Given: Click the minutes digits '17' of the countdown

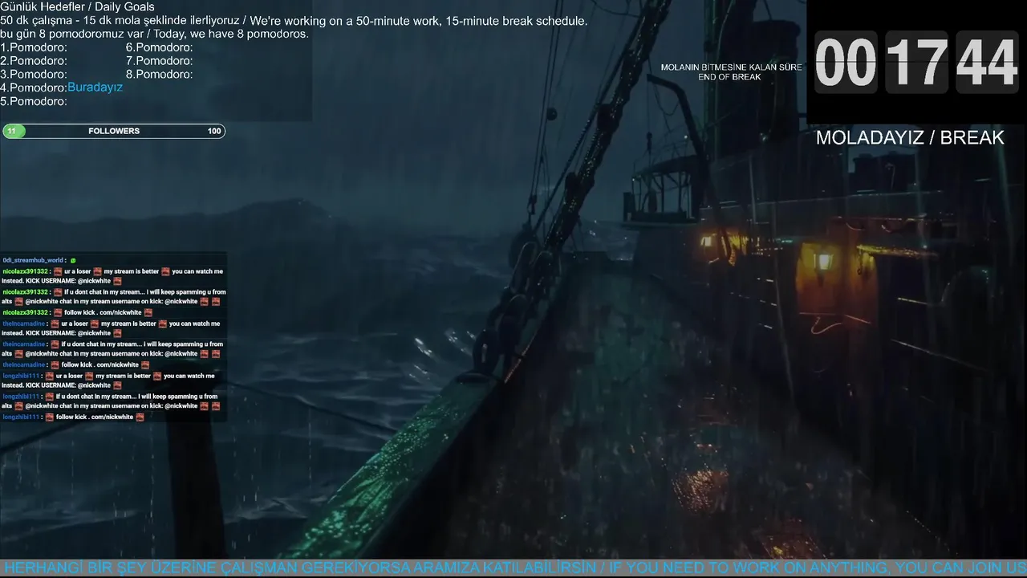Looking at the screenshot, I should pyautogui.click(x=916, y=63).
